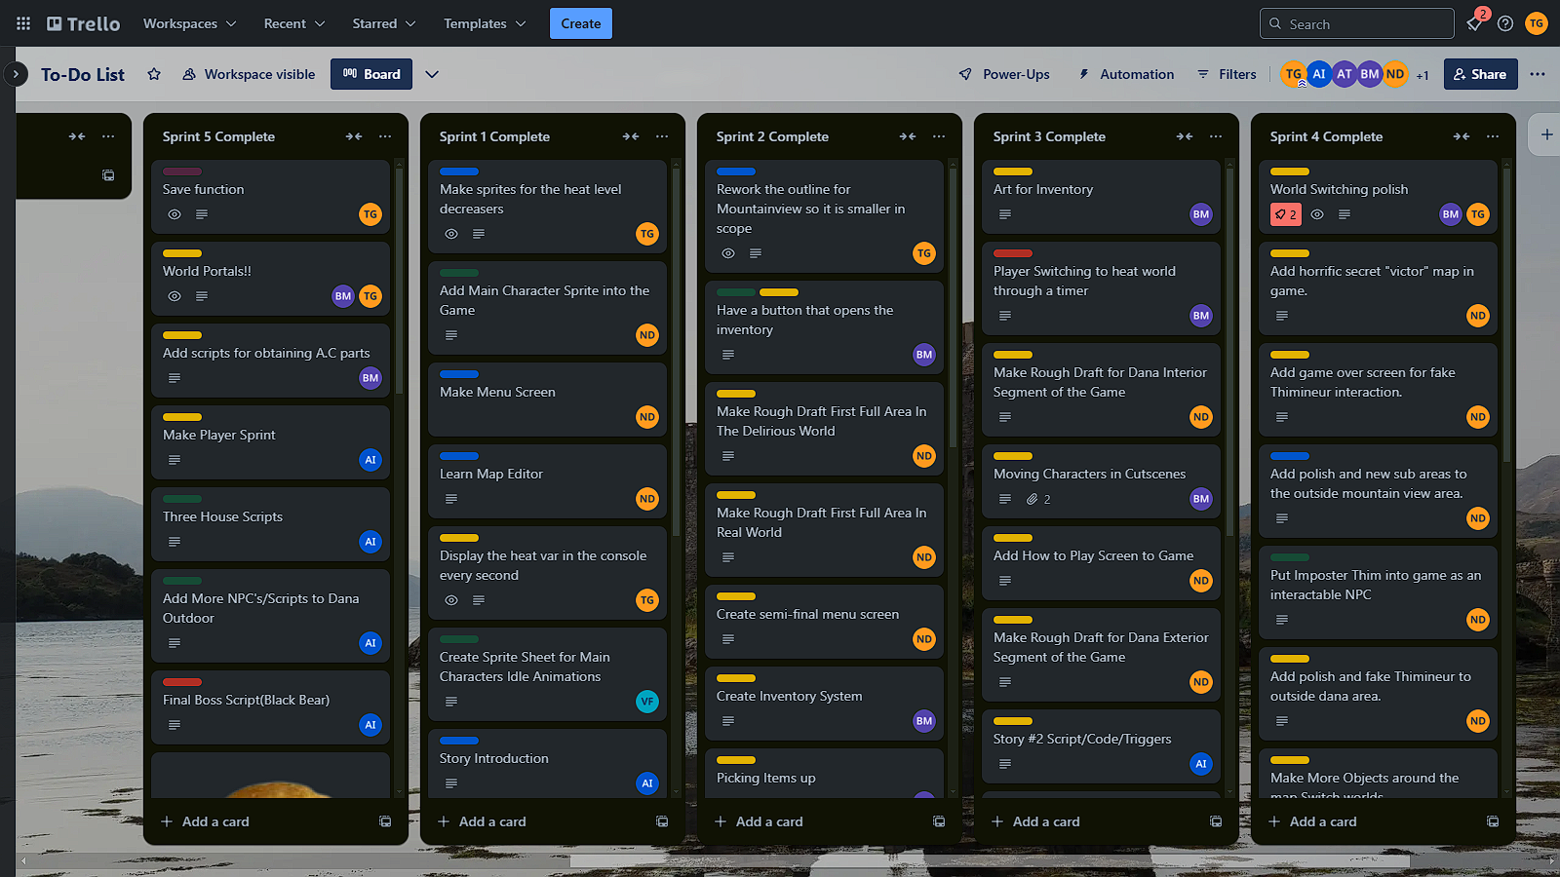Open Sprint 3 Complete list actions menu
This screenshot has height=877, width=1560.
(x=1216, y=136)
